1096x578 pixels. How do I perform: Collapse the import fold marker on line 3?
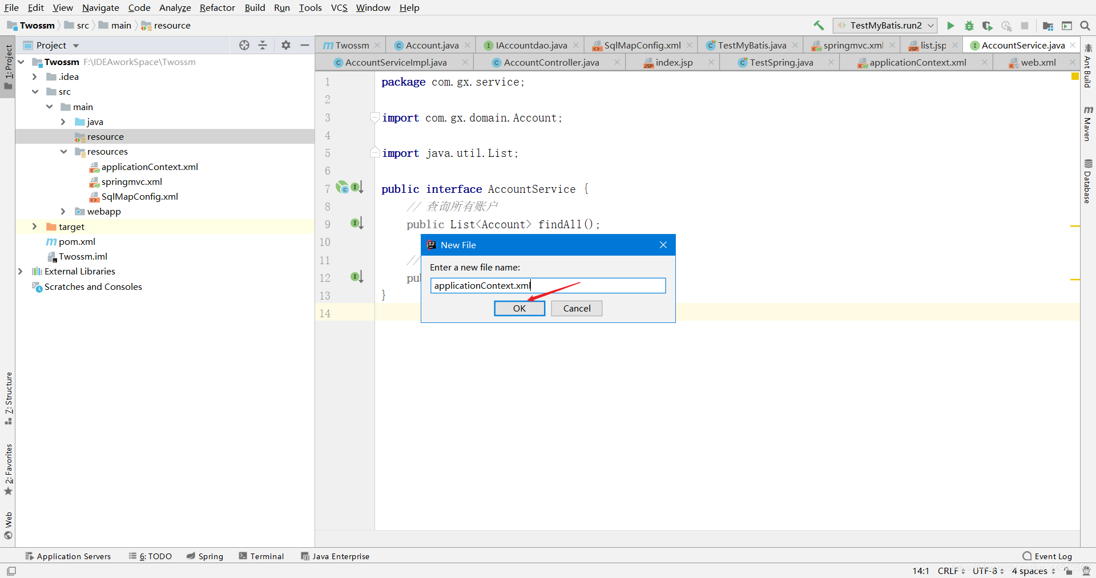(374, 118)
